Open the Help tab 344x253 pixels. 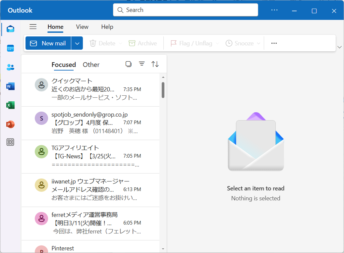107,27
